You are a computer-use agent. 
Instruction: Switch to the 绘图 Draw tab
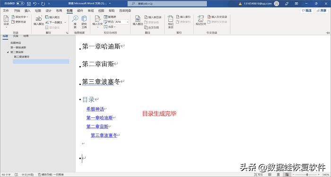[x=38, y=10]
